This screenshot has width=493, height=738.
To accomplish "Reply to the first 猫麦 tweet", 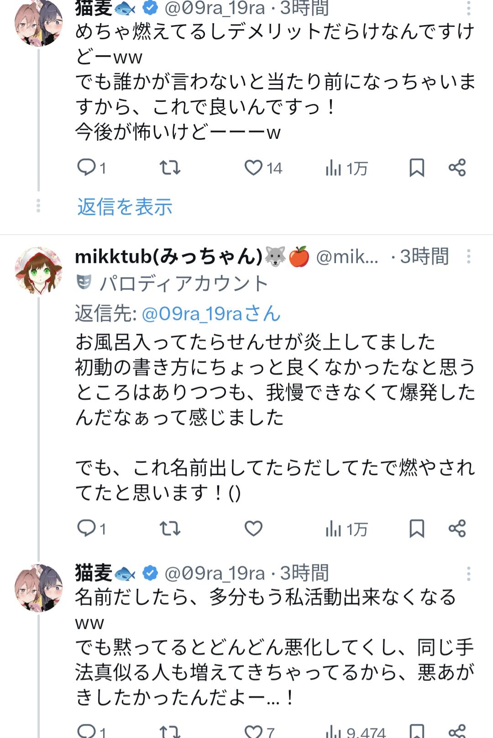I will (x=87, y=168).
